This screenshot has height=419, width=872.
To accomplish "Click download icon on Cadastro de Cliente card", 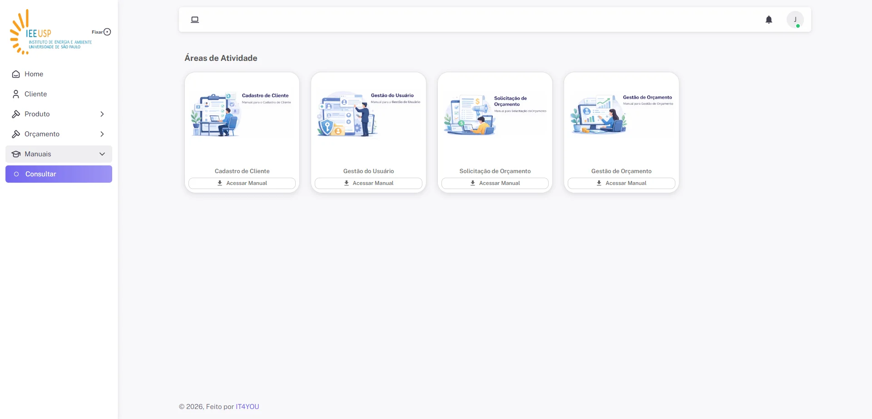I will click(220, 183).
